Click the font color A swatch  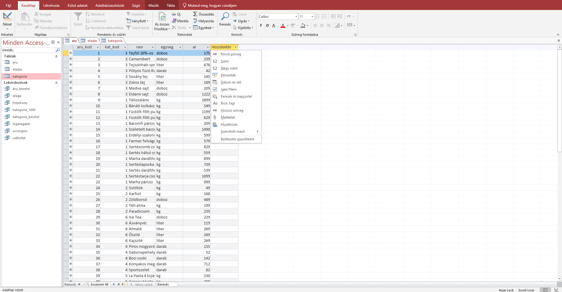coord(283,25)
